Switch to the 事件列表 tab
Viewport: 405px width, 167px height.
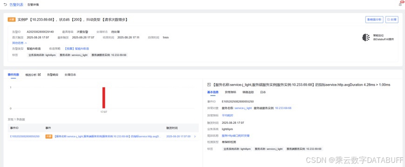(13, 75)
